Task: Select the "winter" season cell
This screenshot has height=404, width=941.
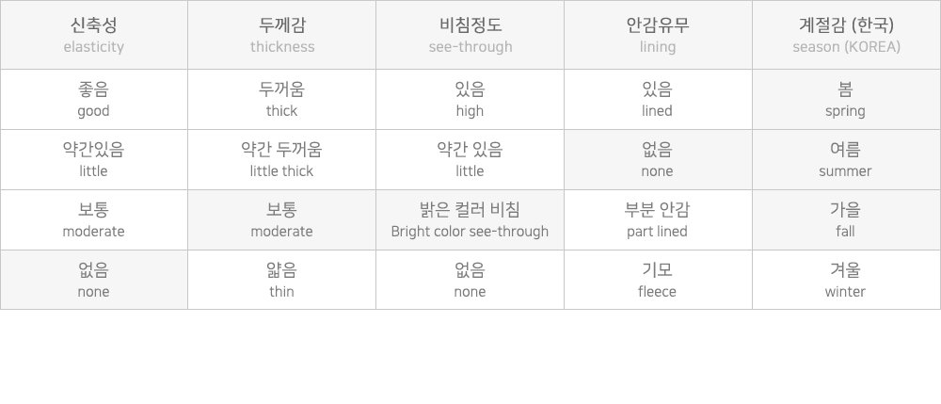Action: [846, 280]
